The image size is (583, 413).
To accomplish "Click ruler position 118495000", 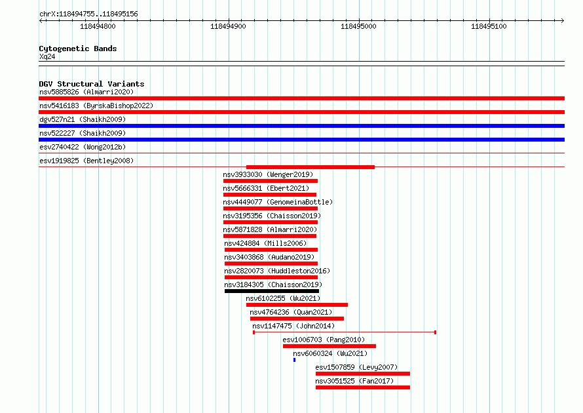I will (x=358, y=26).
